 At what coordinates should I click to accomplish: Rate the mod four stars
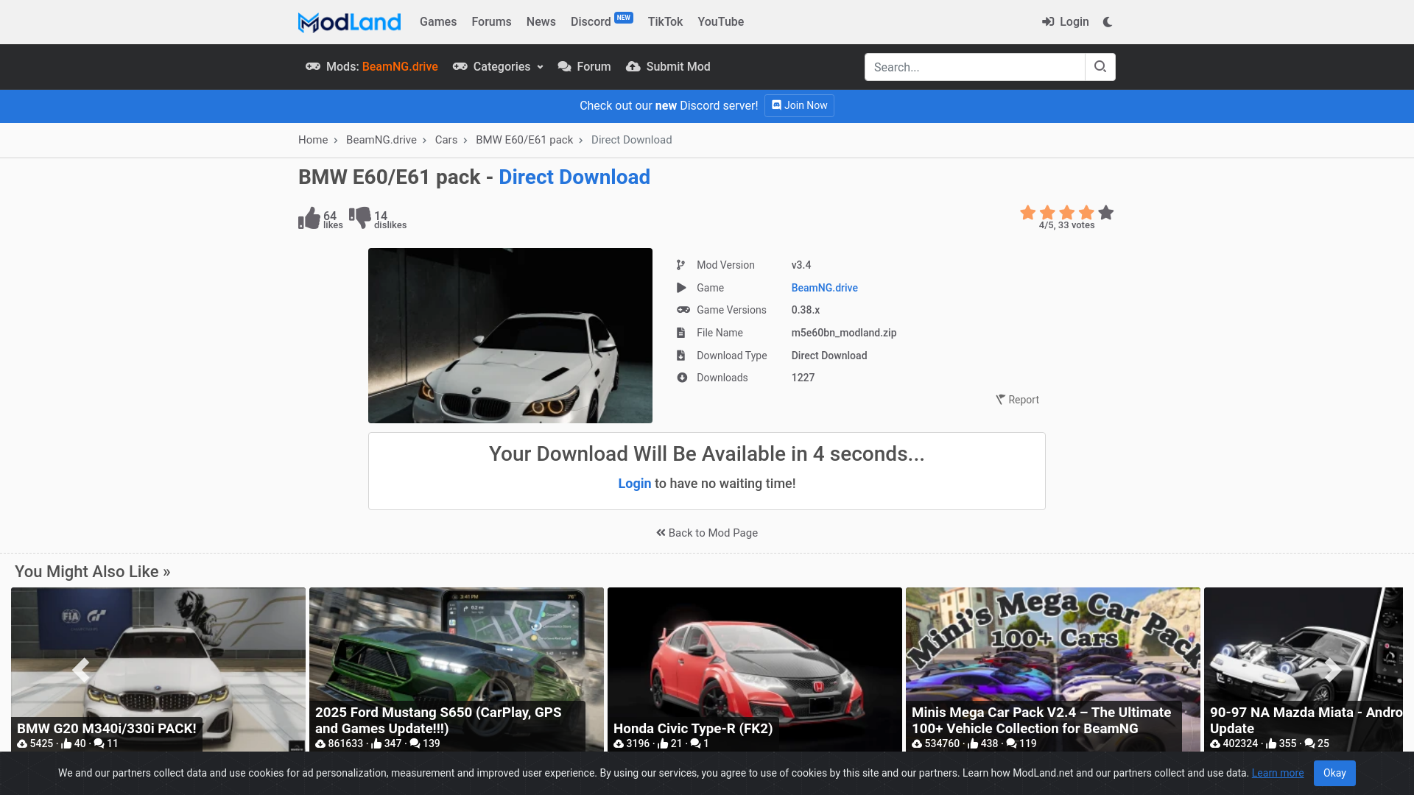[1086, 213]
